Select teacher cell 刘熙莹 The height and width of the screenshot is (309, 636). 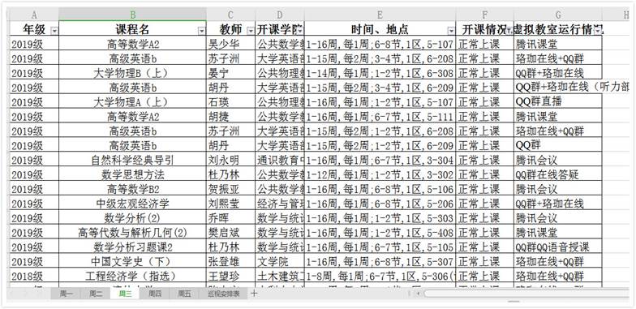click(230, 204)
